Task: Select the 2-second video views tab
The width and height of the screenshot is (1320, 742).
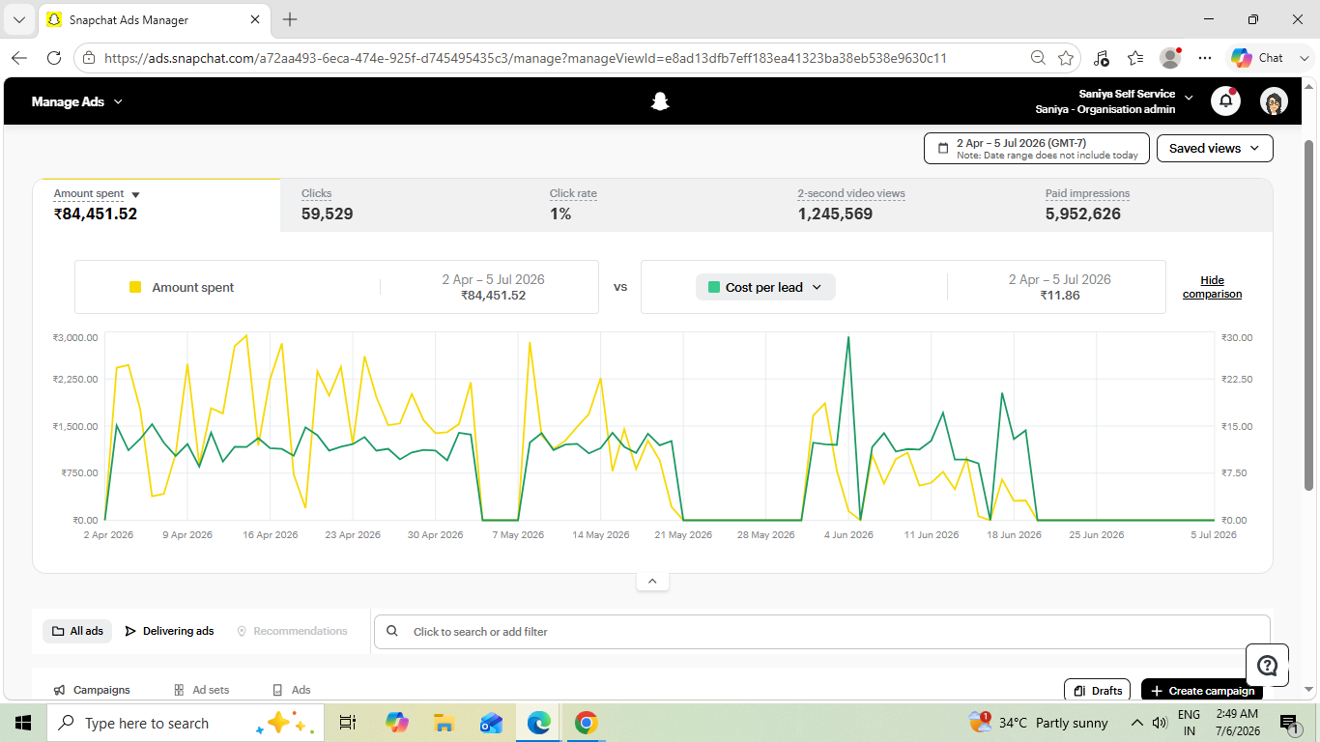Action: tap(901, 205)
